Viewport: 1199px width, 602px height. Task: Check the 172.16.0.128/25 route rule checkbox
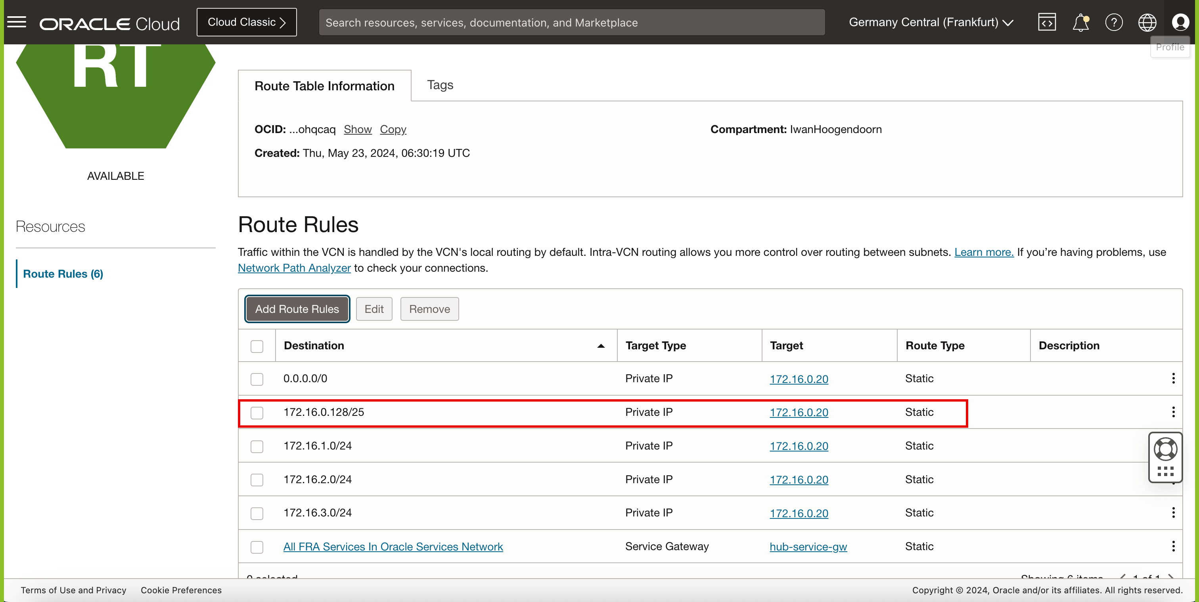click(x=257, y=413)
